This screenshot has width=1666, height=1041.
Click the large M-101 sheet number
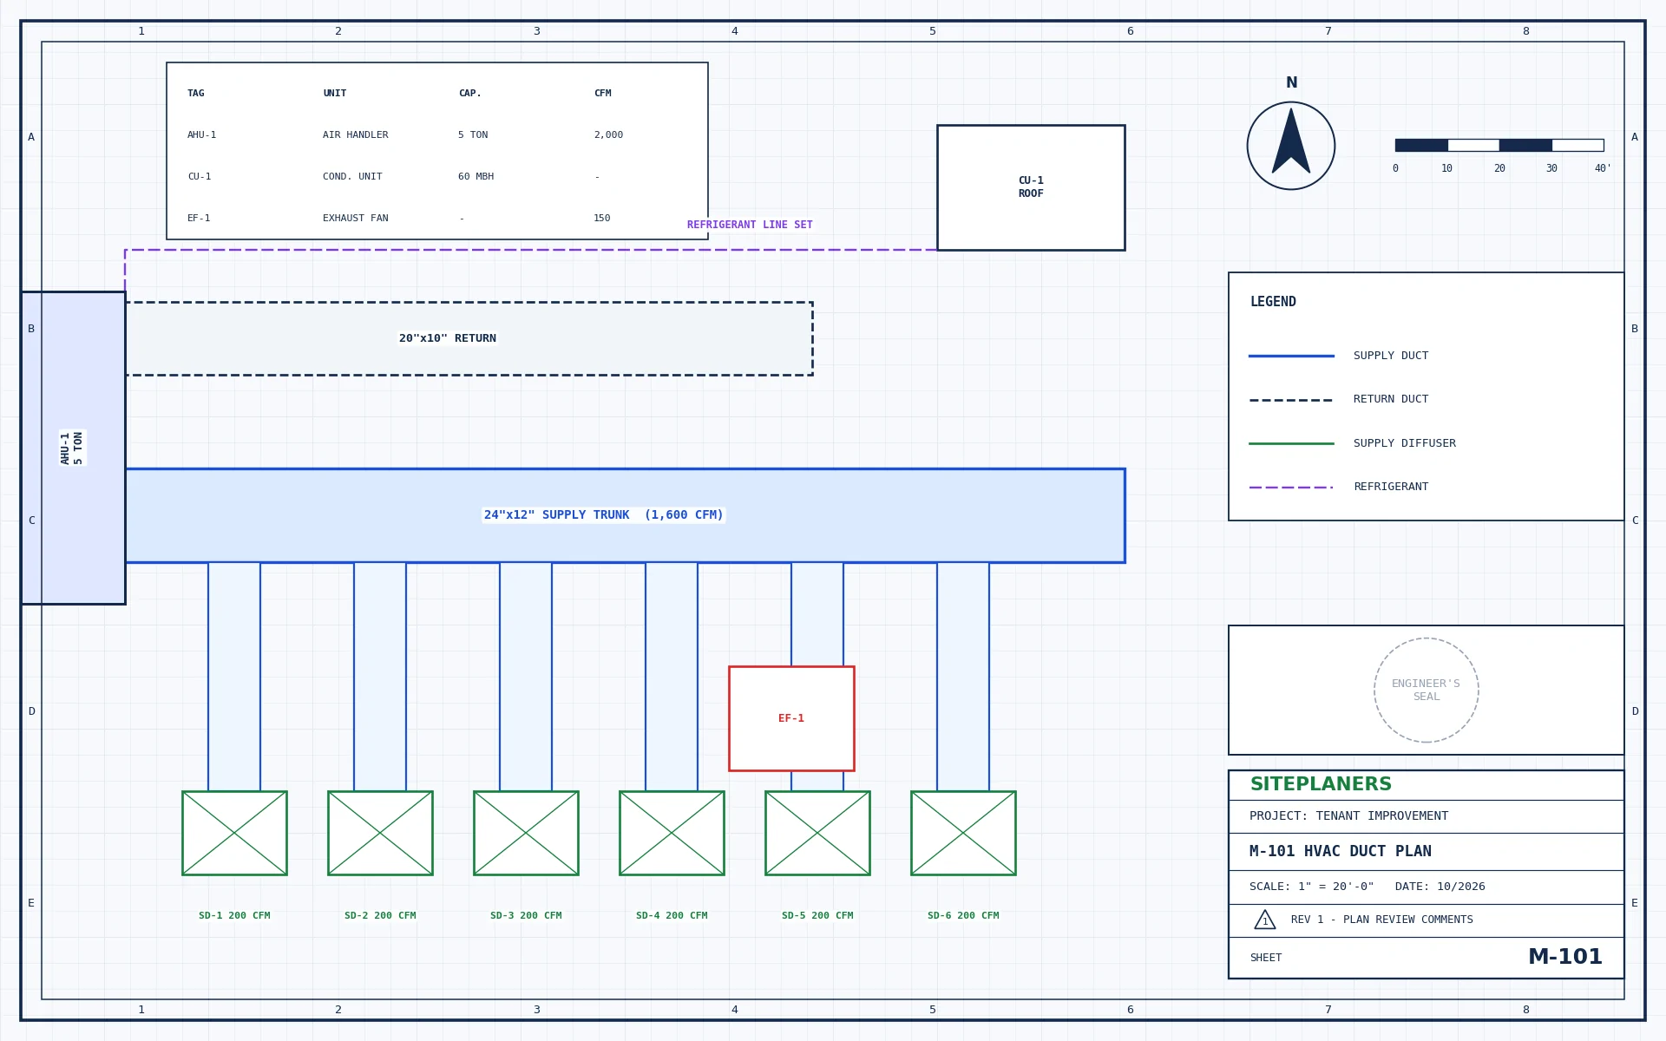tap(1565, 957)
